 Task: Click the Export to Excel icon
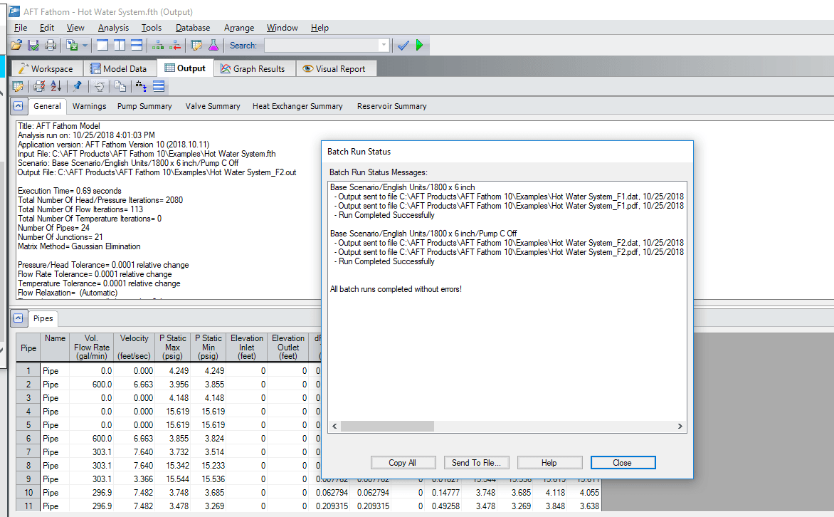click(x=72, y=46)
